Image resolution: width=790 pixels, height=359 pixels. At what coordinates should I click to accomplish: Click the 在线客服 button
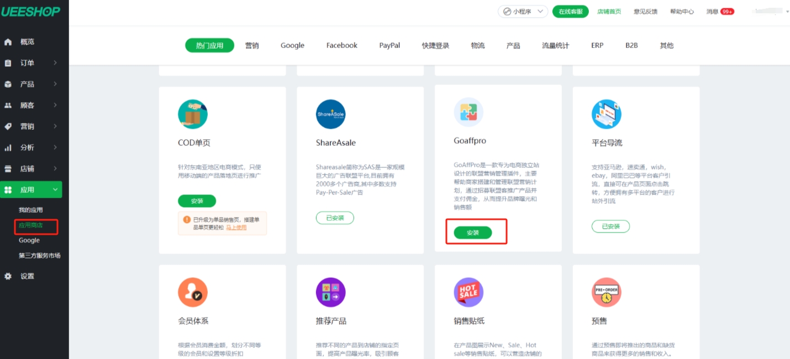point(571,12)
